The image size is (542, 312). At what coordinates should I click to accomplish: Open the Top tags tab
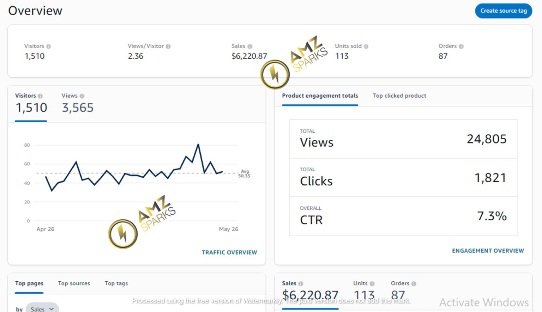(x=116, y=283)
